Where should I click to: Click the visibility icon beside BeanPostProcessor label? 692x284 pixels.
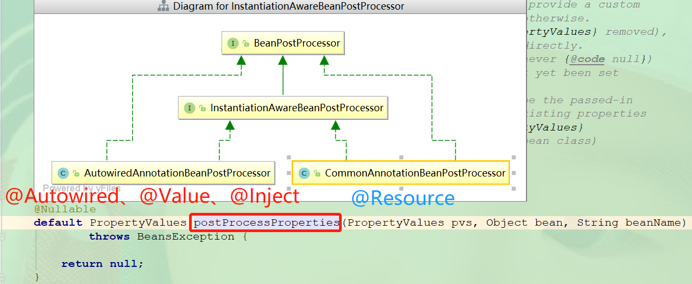pos(246,44)
